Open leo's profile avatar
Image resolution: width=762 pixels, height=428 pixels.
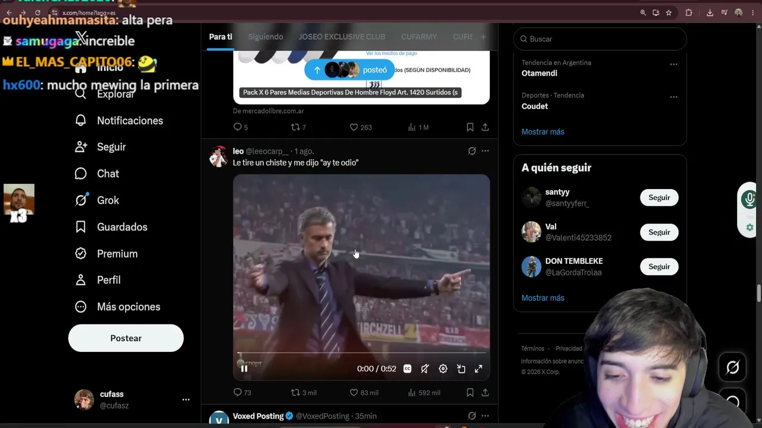point(218,157)
